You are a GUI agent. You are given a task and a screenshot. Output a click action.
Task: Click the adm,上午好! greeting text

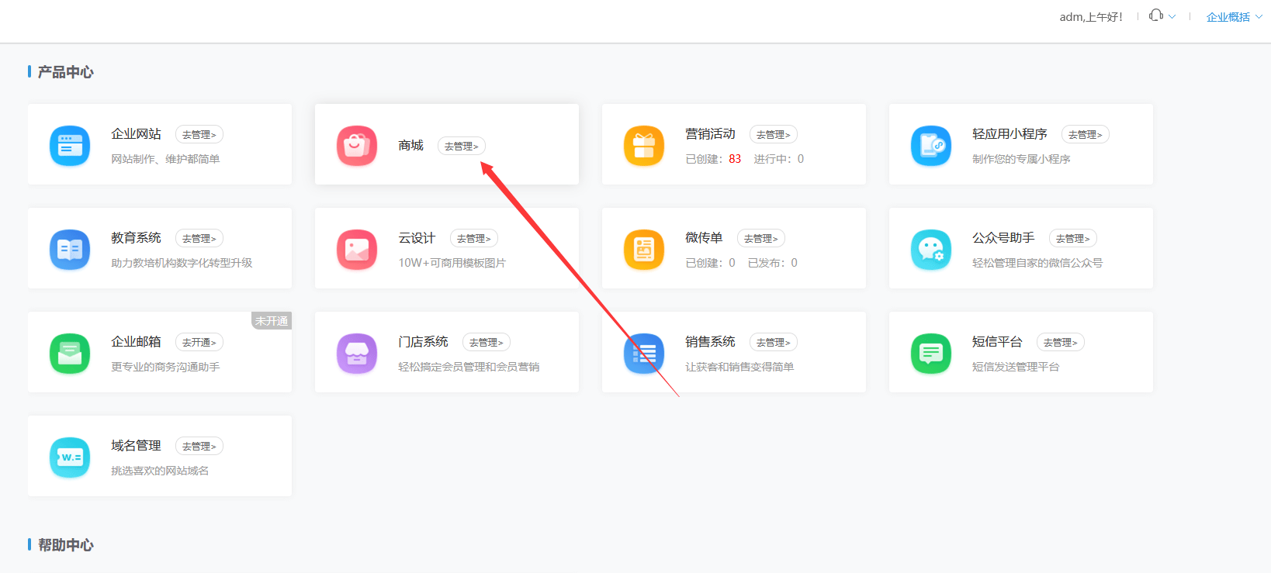pos(1091,17)
